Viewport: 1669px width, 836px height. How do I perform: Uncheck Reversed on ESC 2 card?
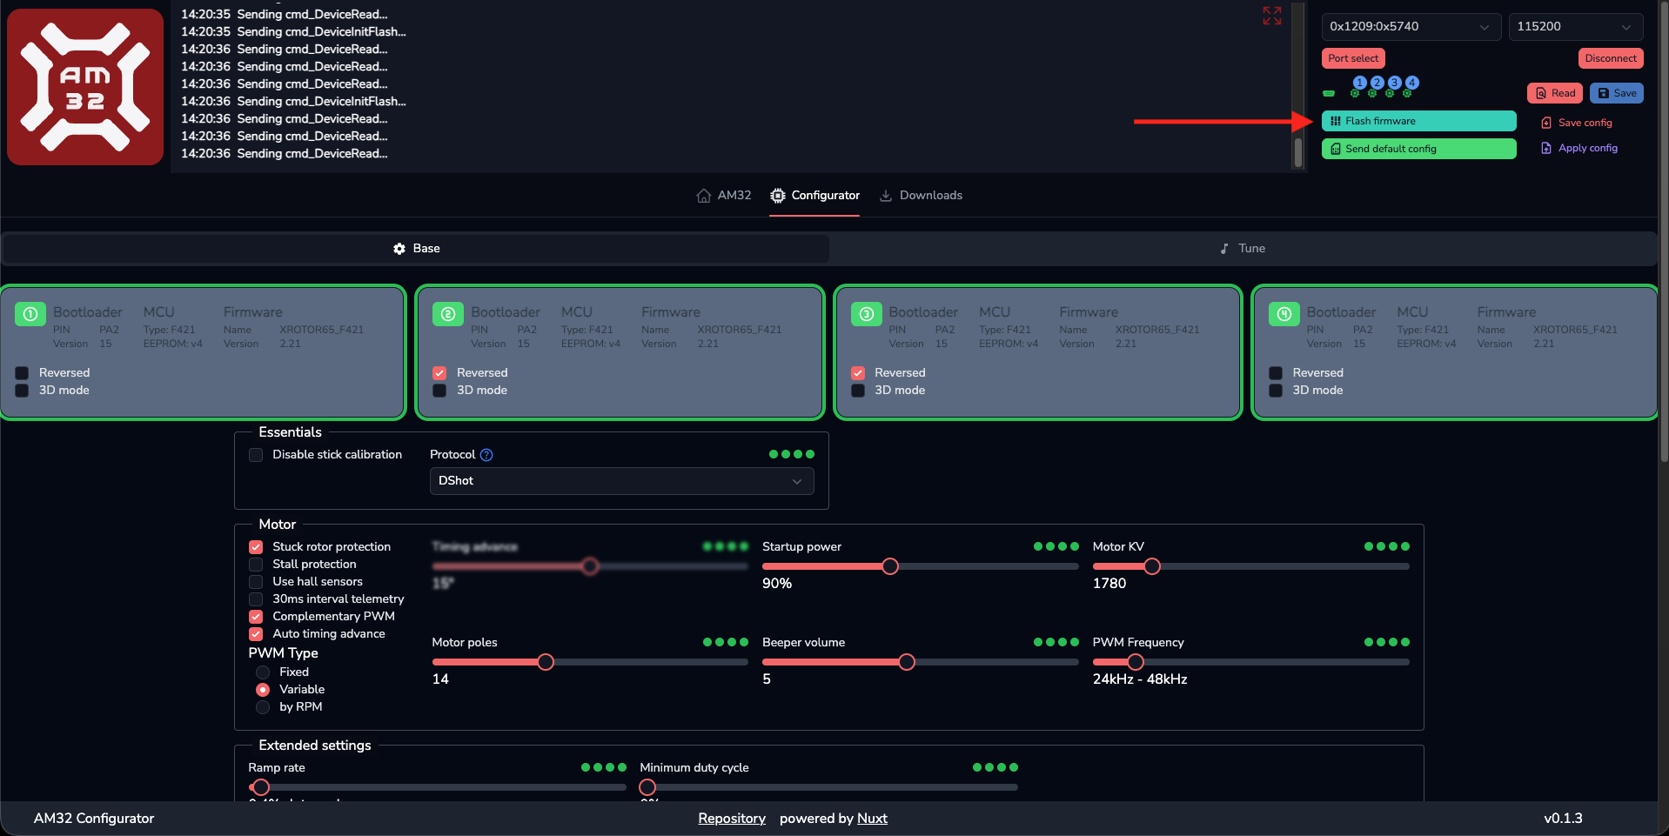(439, 372)
